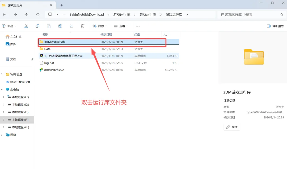This screenshot has height=169, width=287.
Task: Click the PC monitor icon in address bar
Action: tap(50, 14)
